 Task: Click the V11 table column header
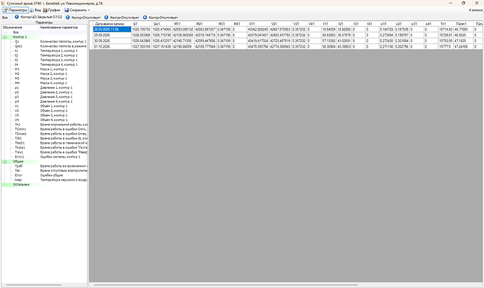click(x=258, y=24)
